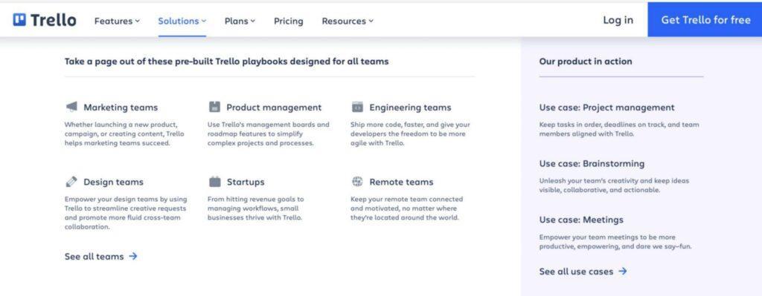Click the Engineering teams code icon

coord(357,107)
